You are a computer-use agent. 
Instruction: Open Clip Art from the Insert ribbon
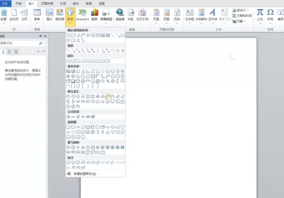pos(60,15)
